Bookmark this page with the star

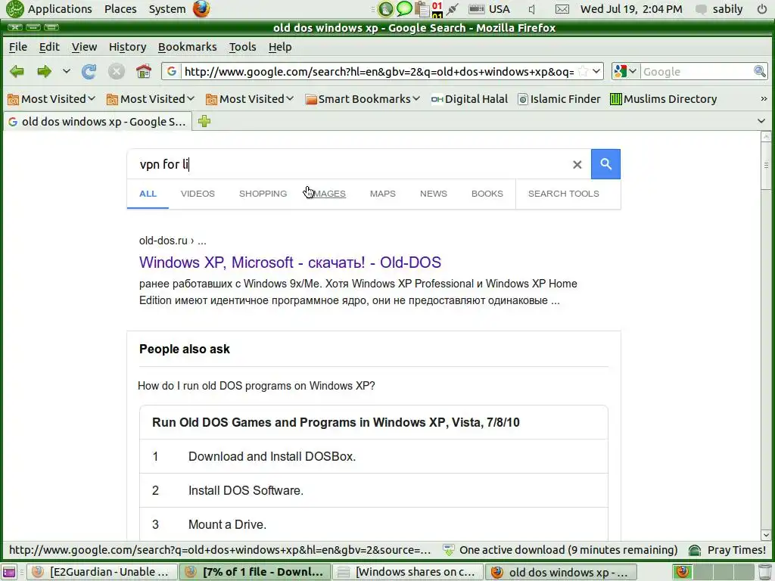click(584, 72)
